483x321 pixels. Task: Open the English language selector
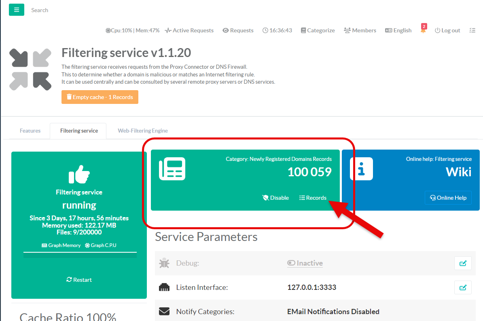tap(398, 30)
